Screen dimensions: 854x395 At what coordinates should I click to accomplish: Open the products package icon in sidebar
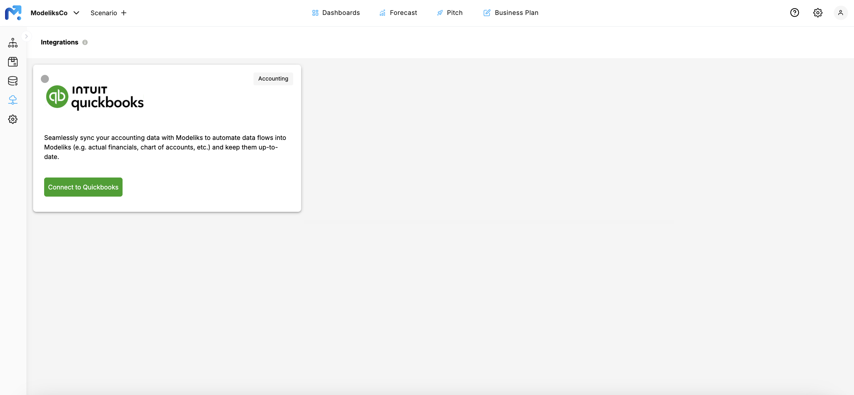(13, 62)
